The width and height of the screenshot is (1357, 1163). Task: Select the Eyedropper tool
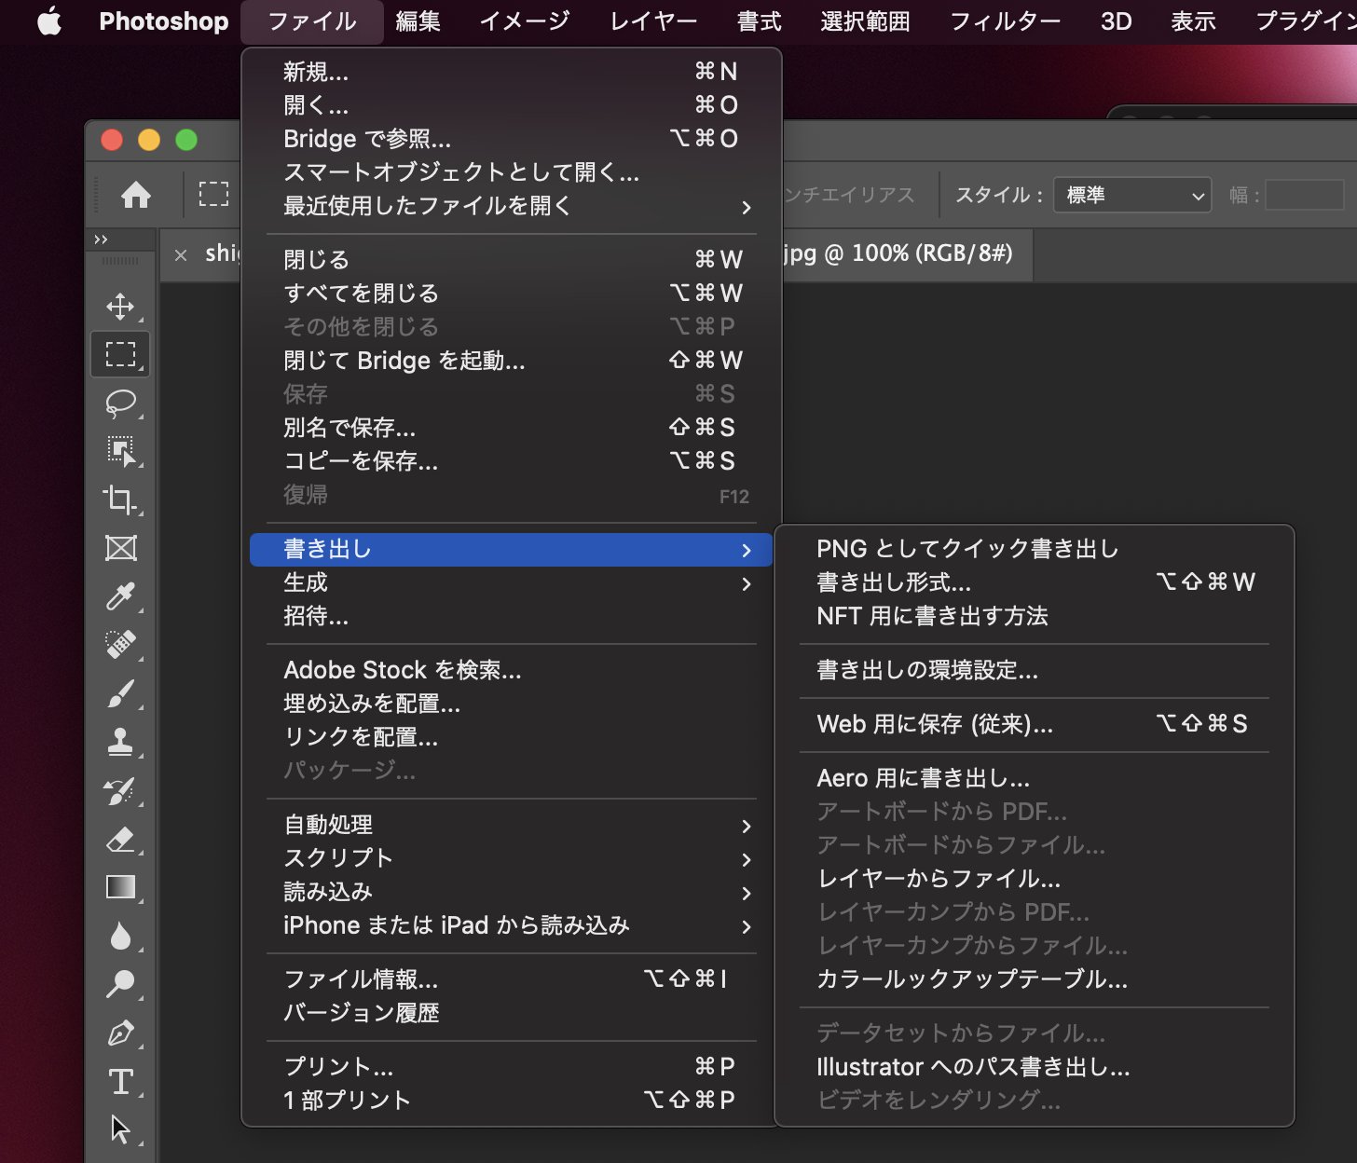coord(120,596)
